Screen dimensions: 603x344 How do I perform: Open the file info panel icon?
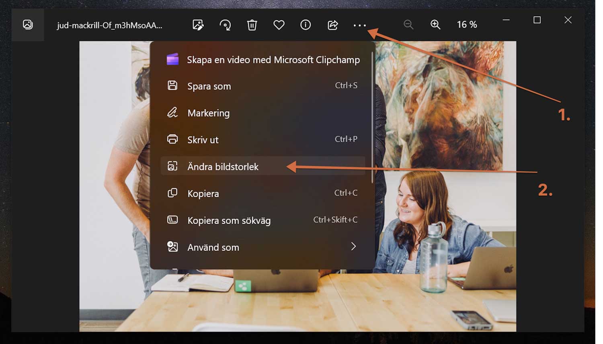306,25
